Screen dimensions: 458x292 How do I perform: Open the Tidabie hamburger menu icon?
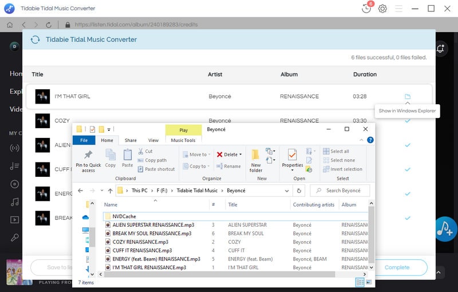tap(398, 9)
